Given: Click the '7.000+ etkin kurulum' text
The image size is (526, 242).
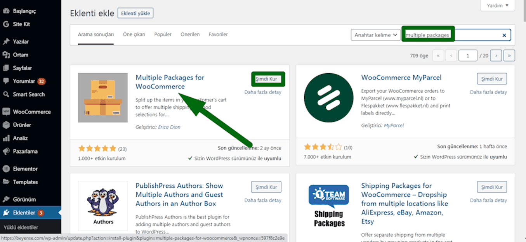Looking at the screenshot, I should [x=328, y=157].
